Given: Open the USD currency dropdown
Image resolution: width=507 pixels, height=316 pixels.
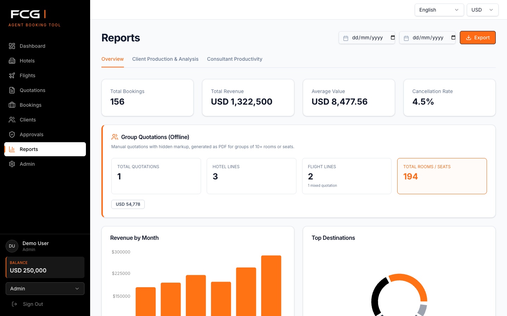Looking at the screenshot, I should tap(482, 10).
